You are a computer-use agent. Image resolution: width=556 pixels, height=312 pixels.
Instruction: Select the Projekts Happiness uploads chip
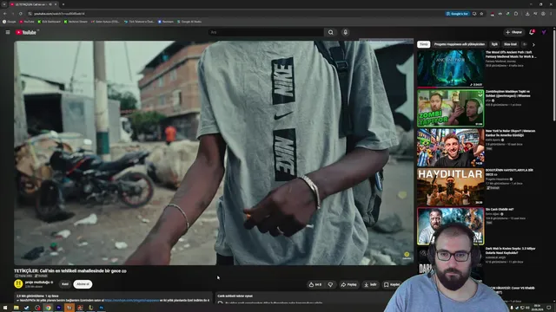coord(460,44)
